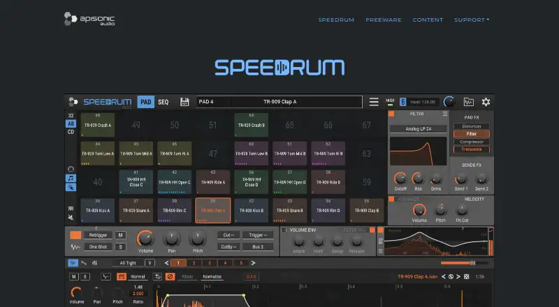Open the hamburger main menu
This screenshot has width=559, height=307.
374,102
